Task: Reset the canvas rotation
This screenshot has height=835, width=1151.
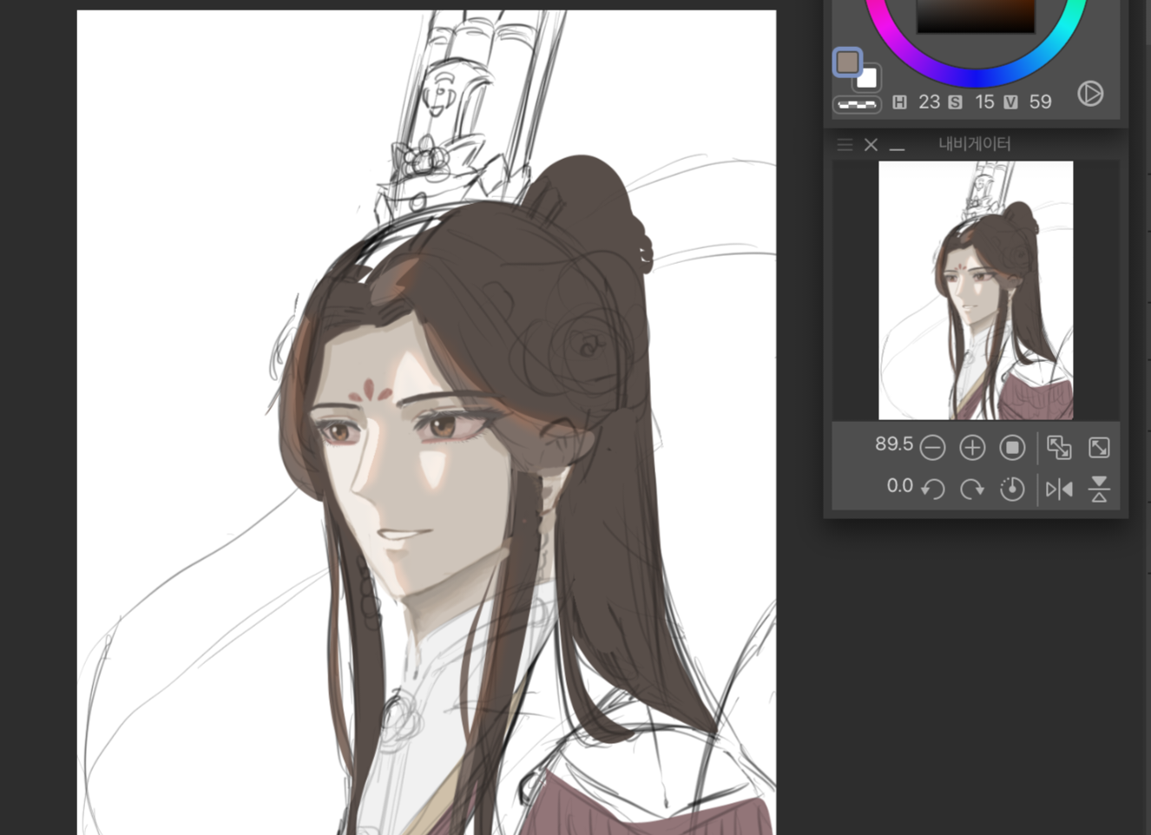Action: click(1012, 490)
